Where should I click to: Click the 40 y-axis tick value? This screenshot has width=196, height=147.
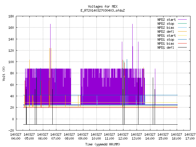pos(12,96)
